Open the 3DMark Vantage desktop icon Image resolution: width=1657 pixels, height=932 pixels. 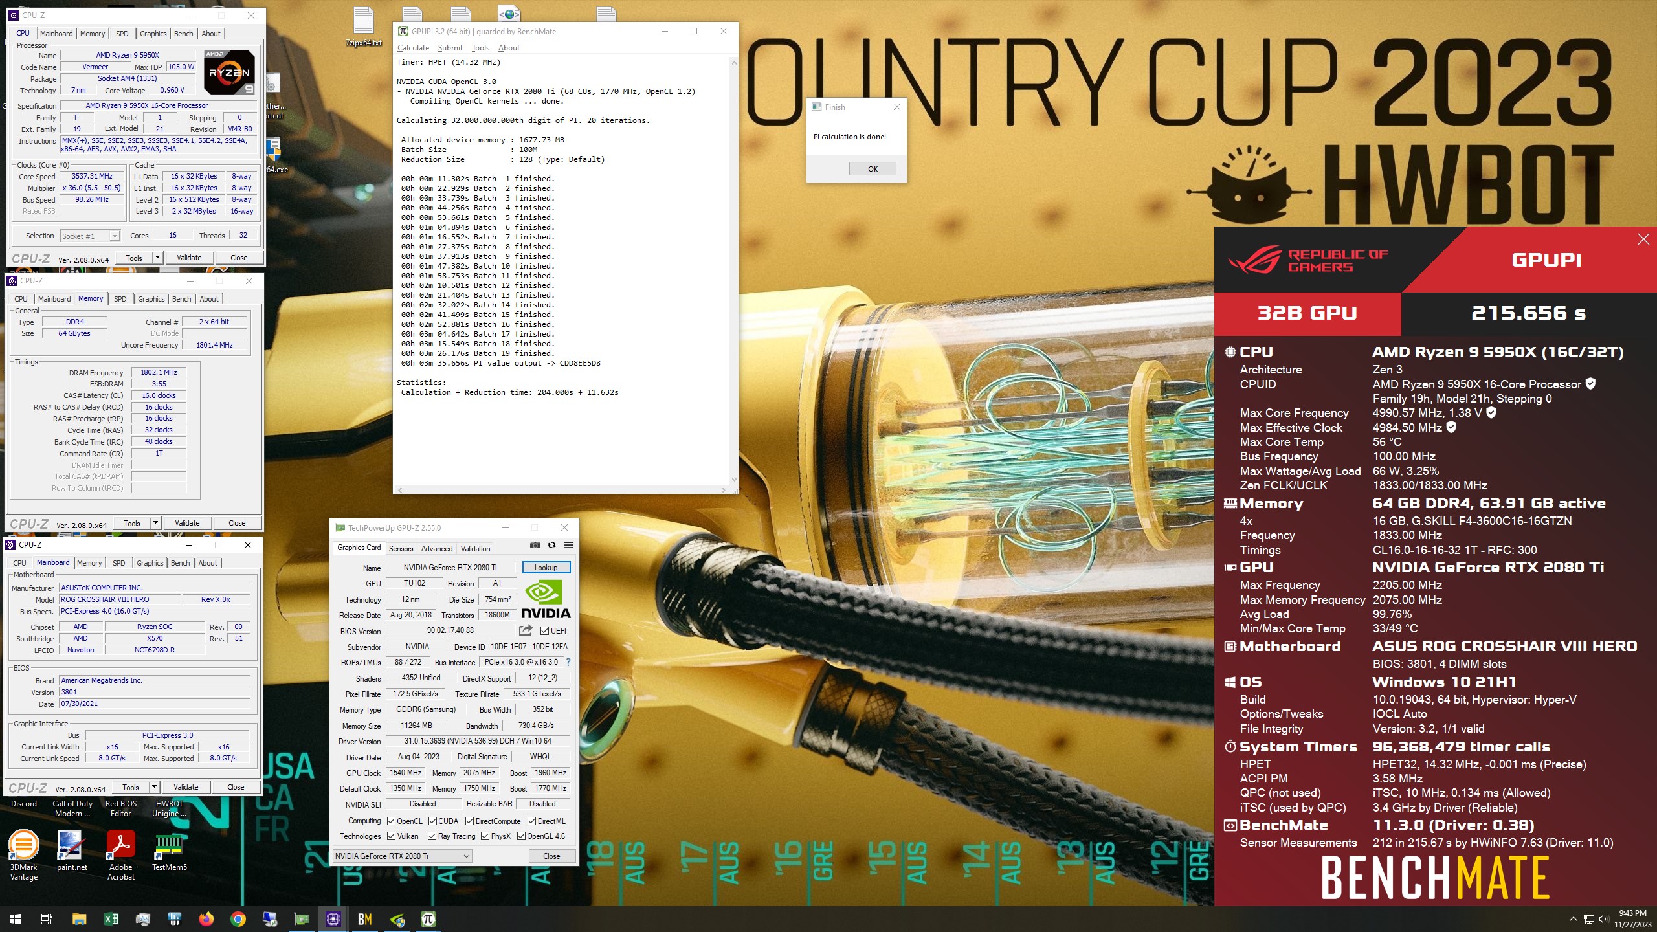pos(23,856)
